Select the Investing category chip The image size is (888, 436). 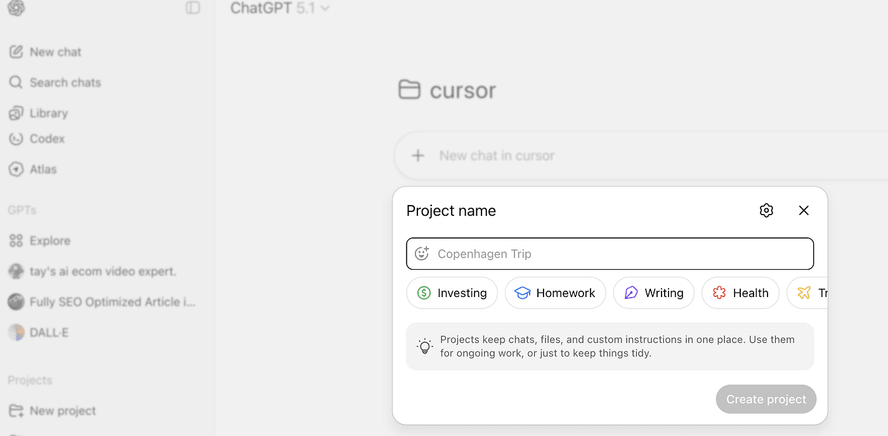coord(452,293)
